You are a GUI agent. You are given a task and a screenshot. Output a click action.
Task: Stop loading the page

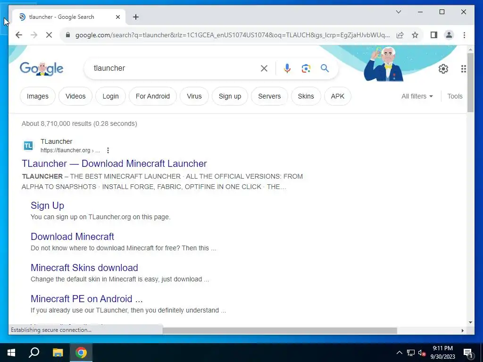click(49, 35)
